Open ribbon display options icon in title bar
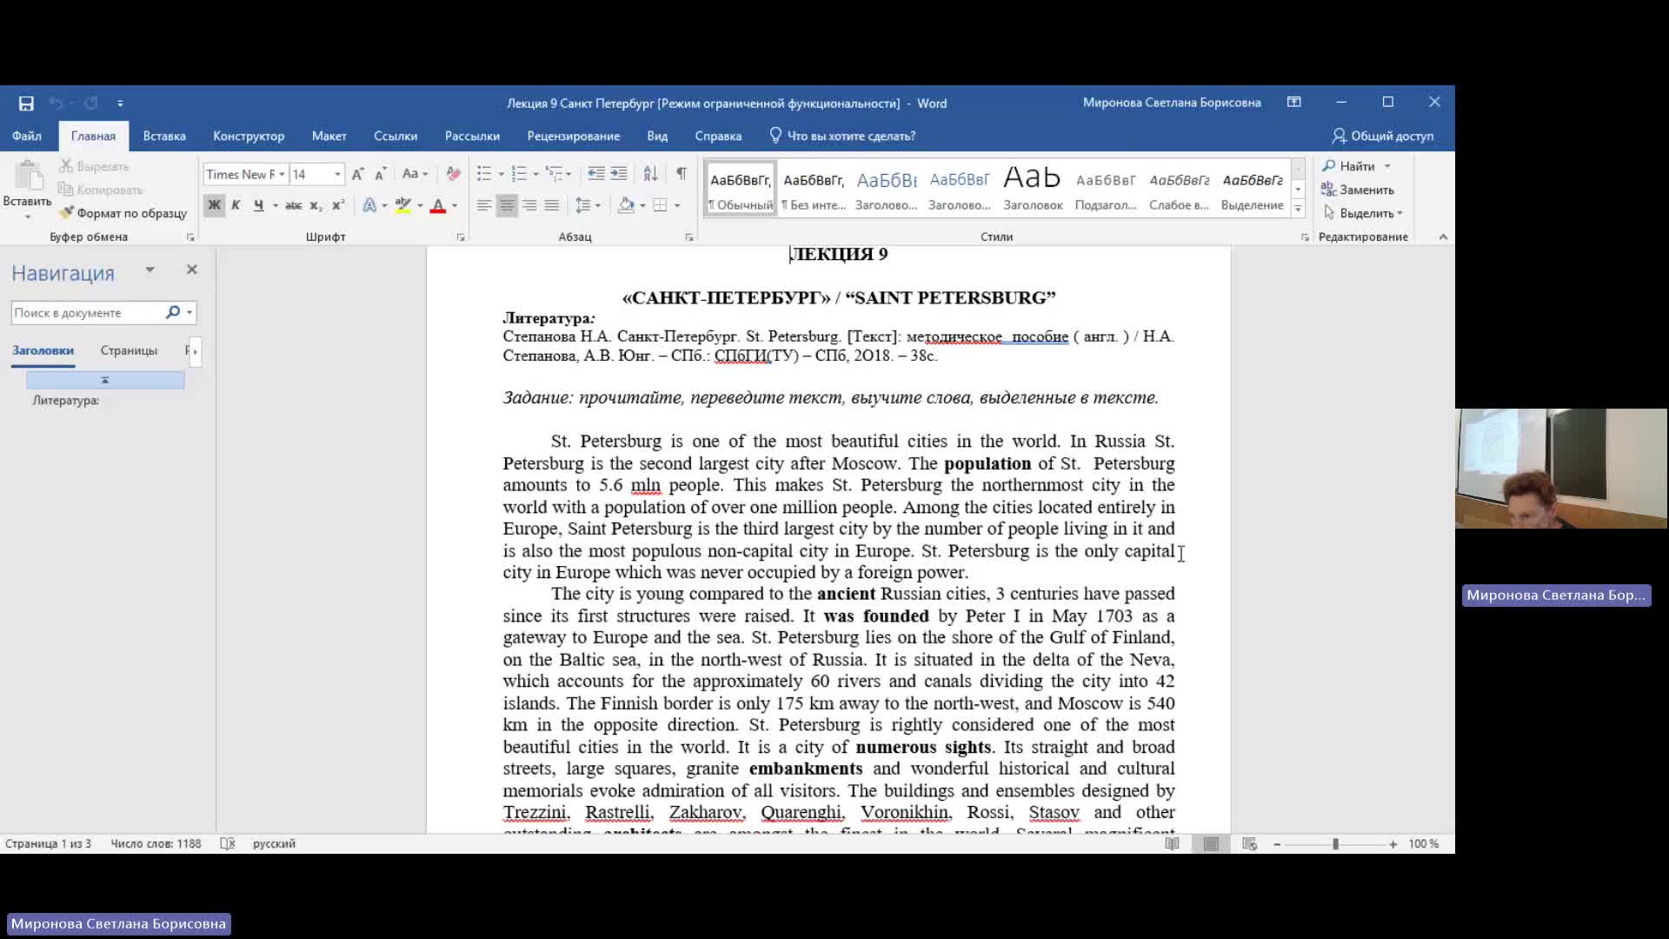Viewport: 1669px width, 939px height. click(x=1294, y=103)
